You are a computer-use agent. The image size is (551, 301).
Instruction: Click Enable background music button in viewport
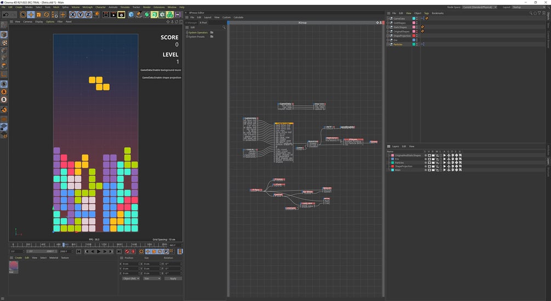point(161,70)
